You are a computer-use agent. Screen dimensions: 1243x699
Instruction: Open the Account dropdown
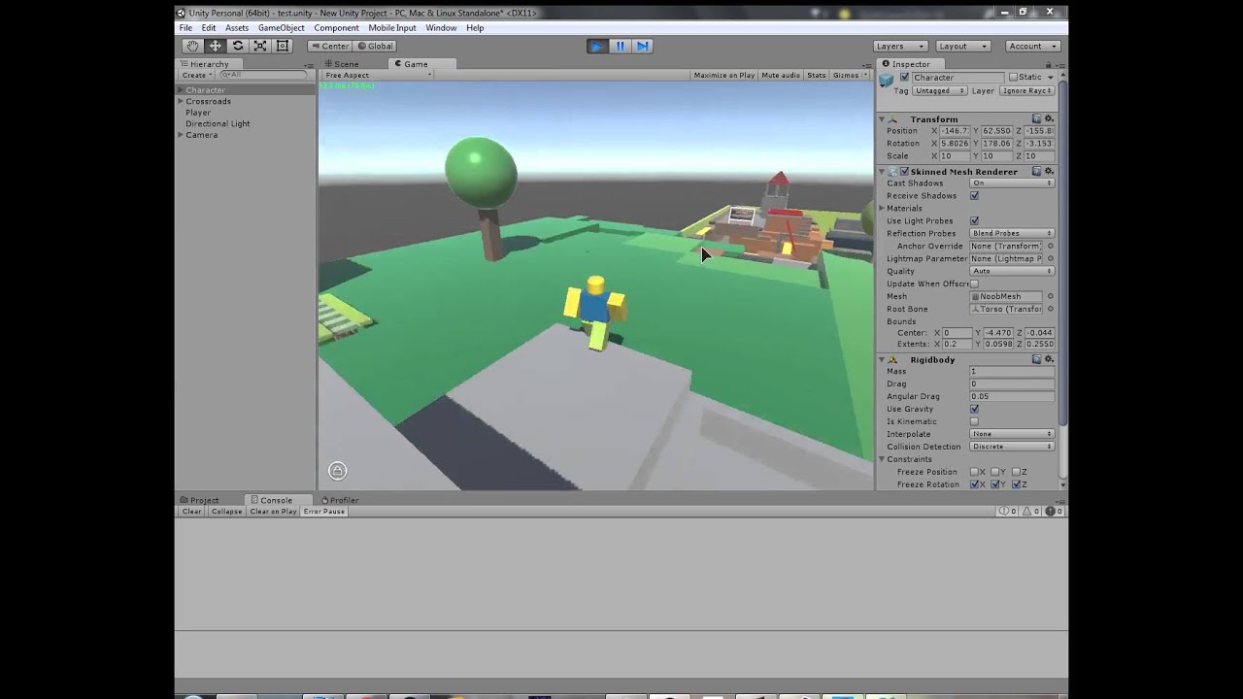coord(1032,46)
